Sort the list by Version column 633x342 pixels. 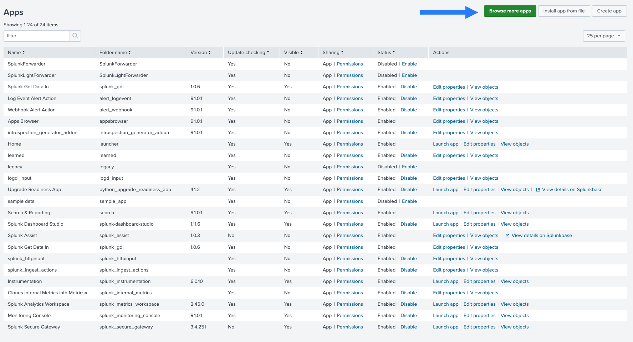pyautogui.click(x=200, y=53)
